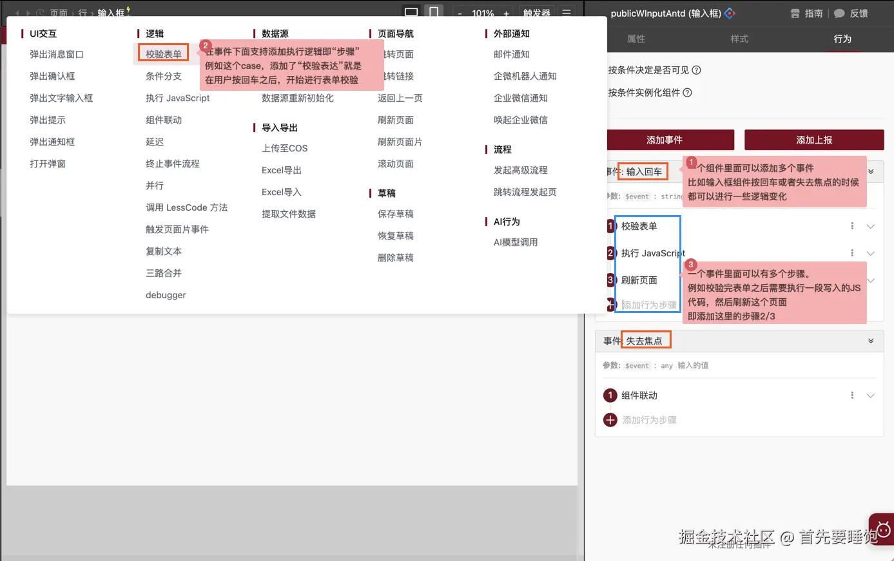894x561 pixels.
Task: Choose 组件联动 in action menu
Action: (x=164, y=120)
